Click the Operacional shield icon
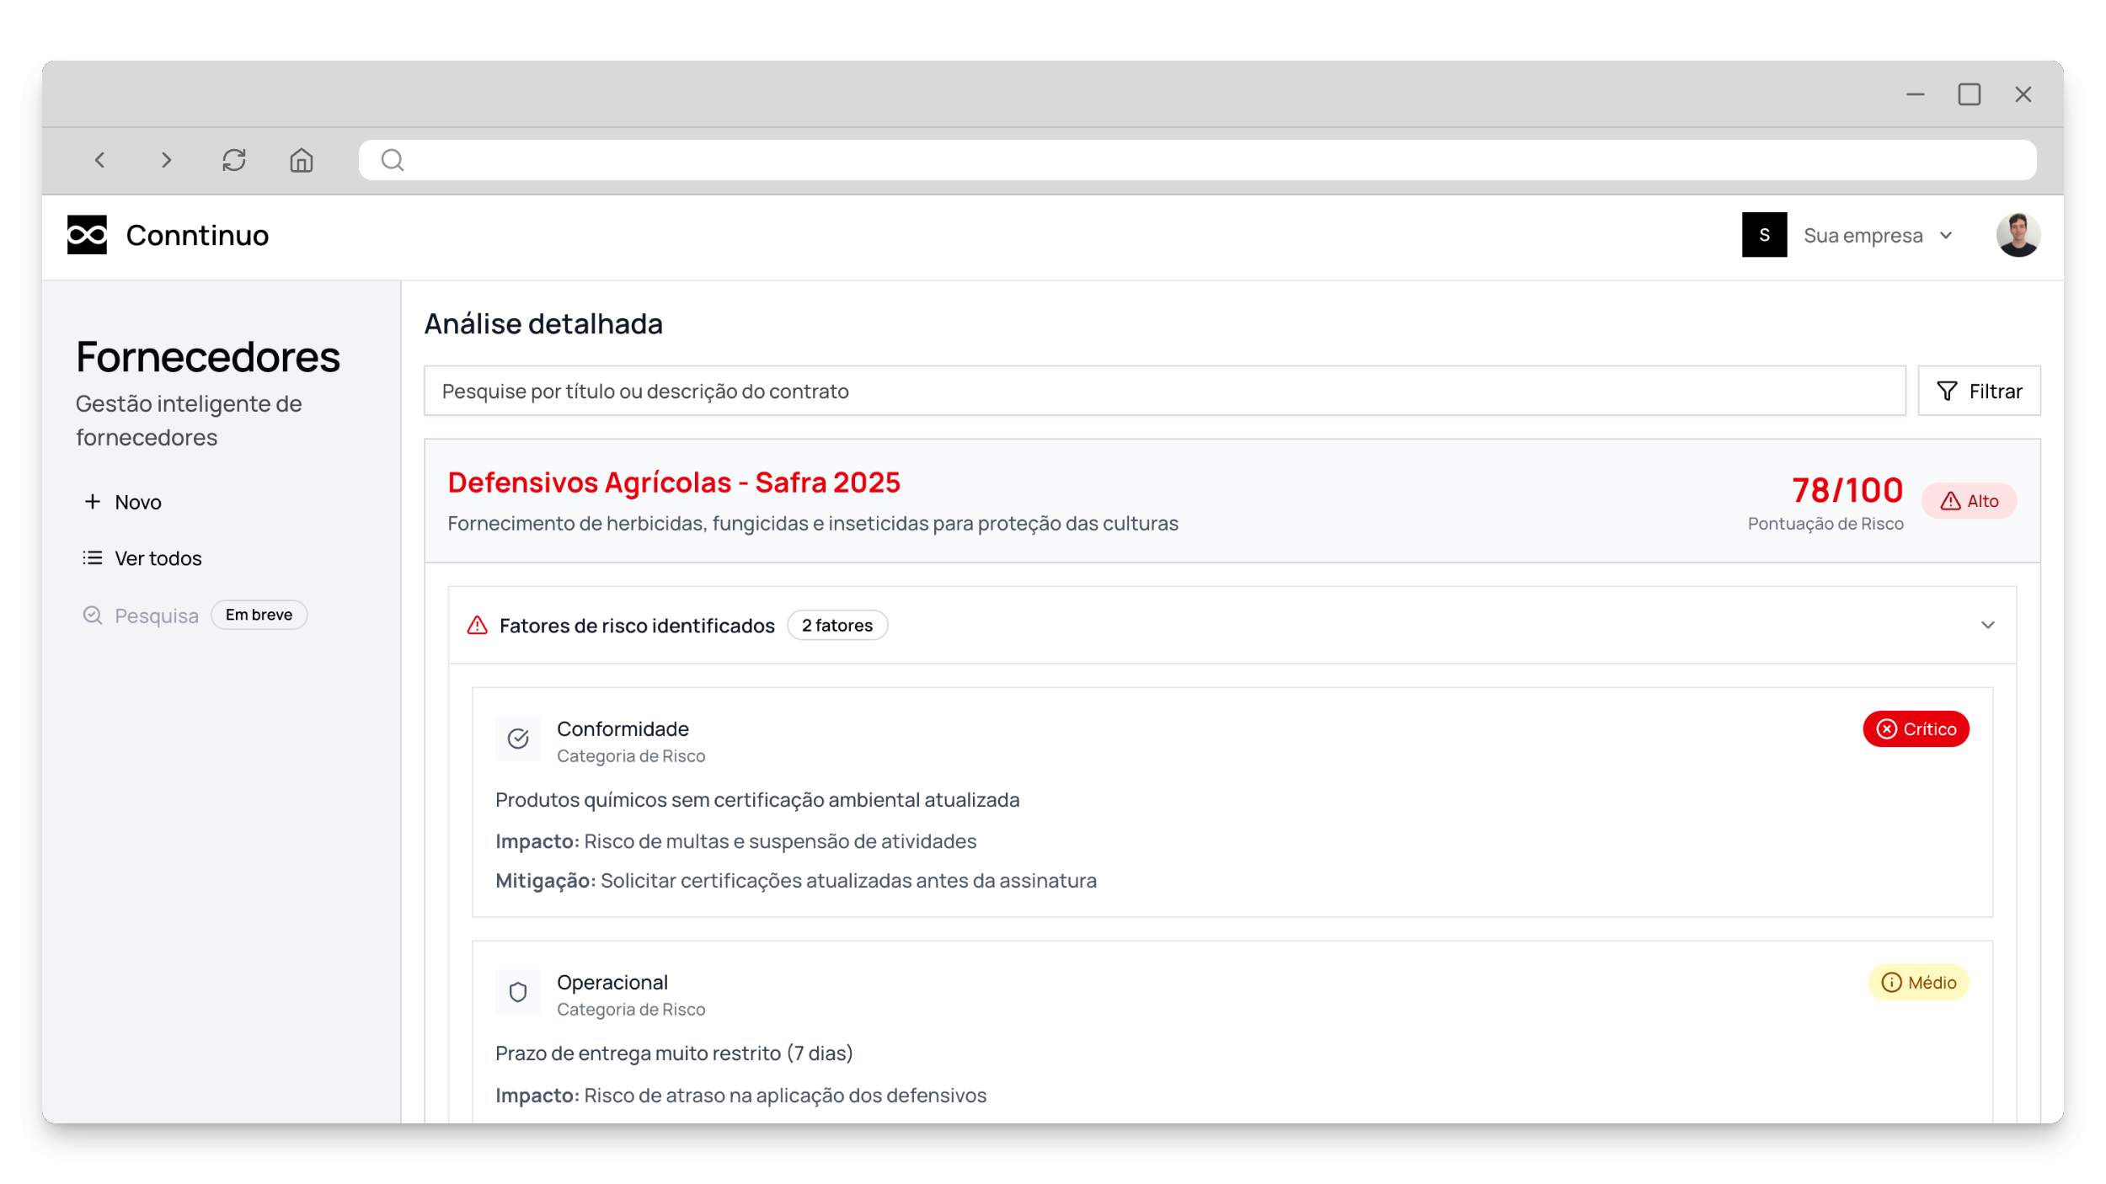The image size is (2106, 1184). click(x=518, y=993)
